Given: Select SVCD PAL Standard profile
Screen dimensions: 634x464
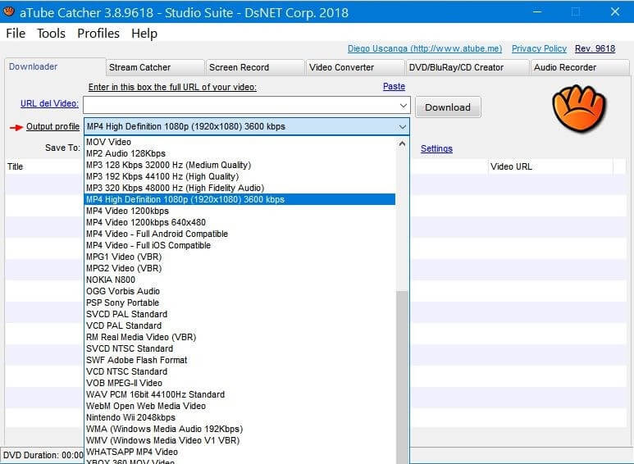Looking at the screenshot, I should tap(239, 314).
